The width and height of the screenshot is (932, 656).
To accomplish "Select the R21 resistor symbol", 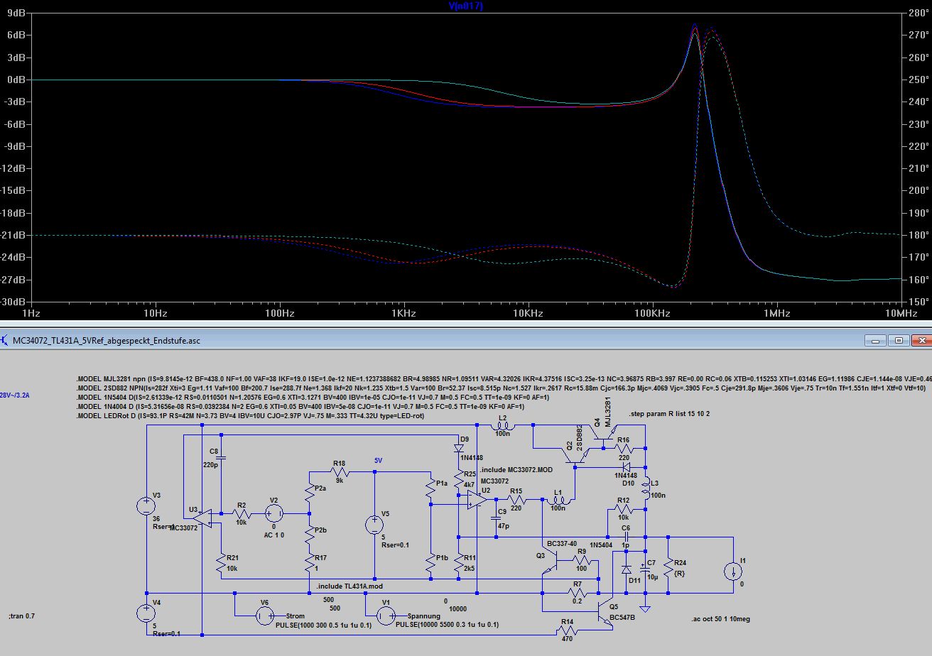I will [221, 564].
